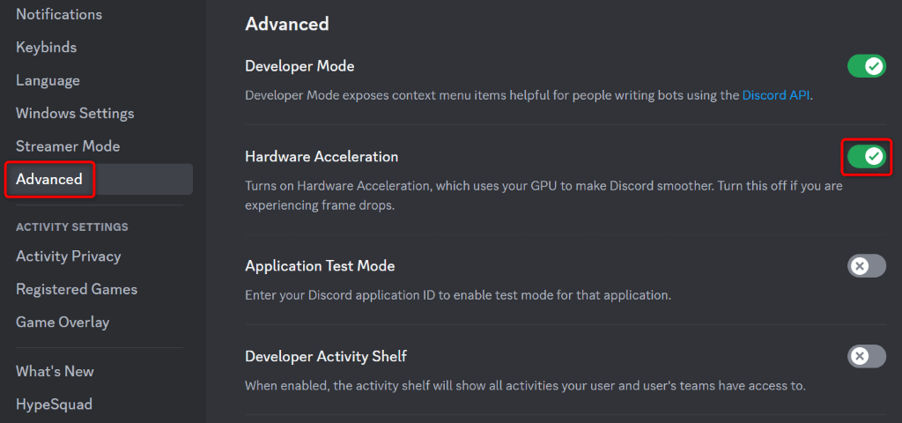
Task: Click the Application Test Mode label
Action: coord(320,266)
